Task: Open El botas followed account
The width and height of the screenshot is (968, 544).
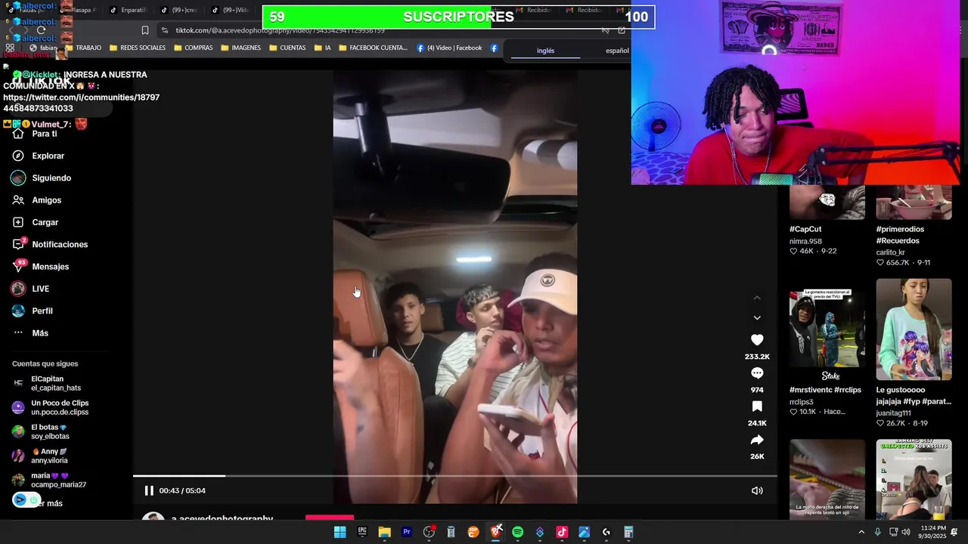Action: 41,431
